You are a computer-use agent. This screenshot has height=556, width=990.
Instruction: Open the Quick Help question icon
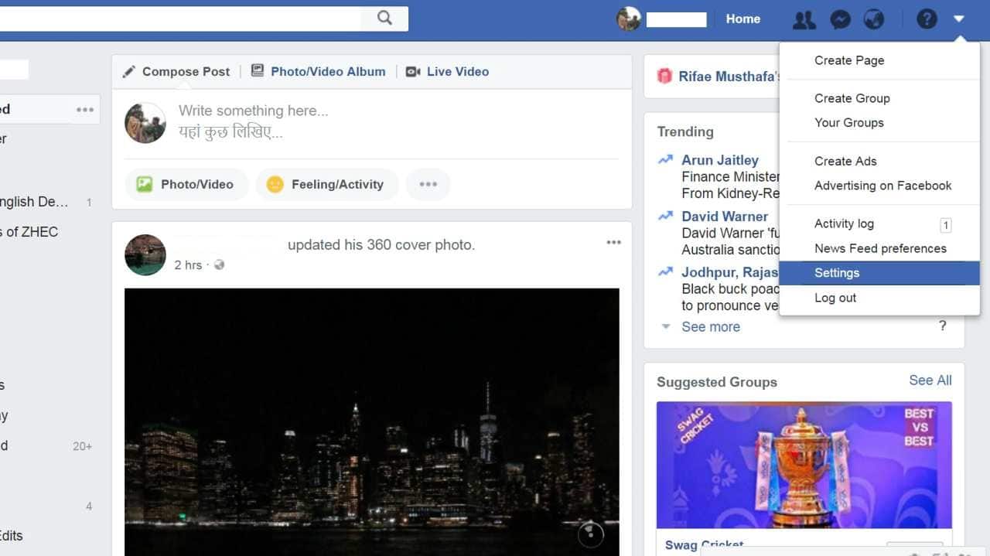[x=927, y=19]
